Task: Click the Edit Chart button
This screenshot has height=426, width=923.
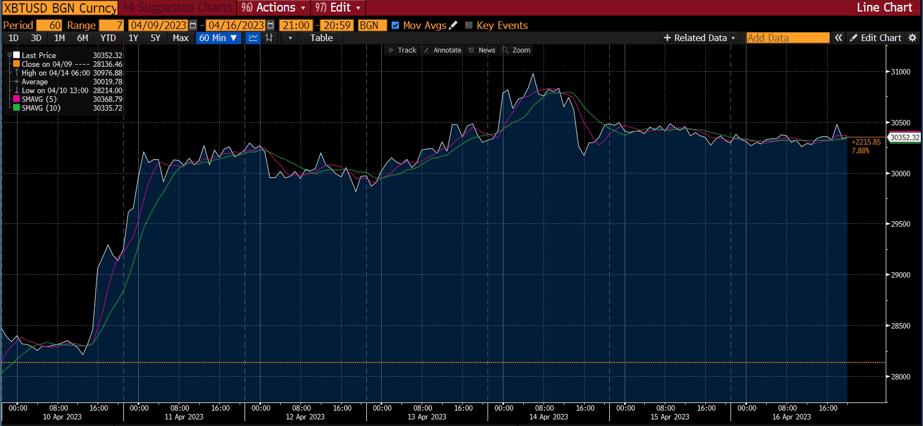Action: (875, 38)
